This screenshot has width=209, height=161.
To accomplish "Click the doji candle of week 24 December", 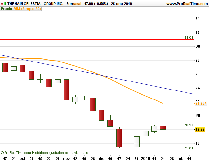I will (128, 147).
